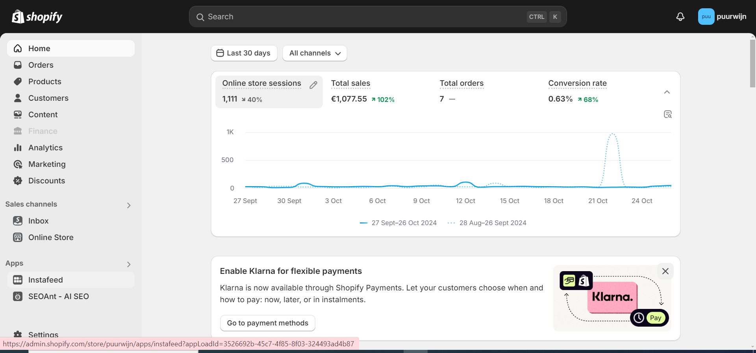The image size is (756, 353).
Task: Go to Online Store sales channel
Action: coord(51,237)
